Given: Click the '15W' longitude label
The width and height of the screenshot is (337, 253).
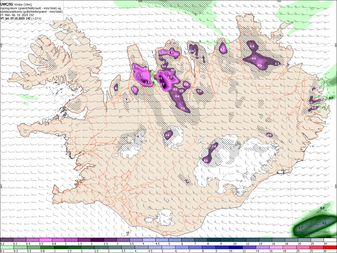Looking at the screenshot, I should [279, 1].
